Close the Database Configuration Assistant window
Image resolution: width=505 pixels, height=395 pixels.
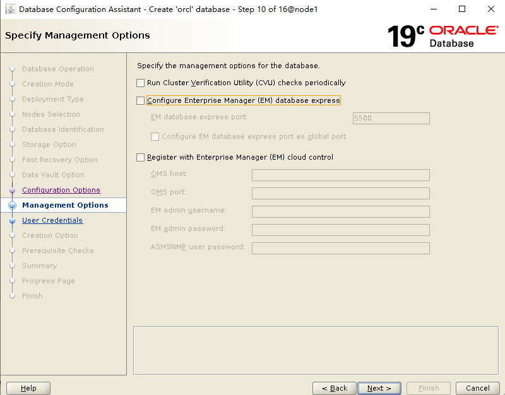tap(491, 9)
